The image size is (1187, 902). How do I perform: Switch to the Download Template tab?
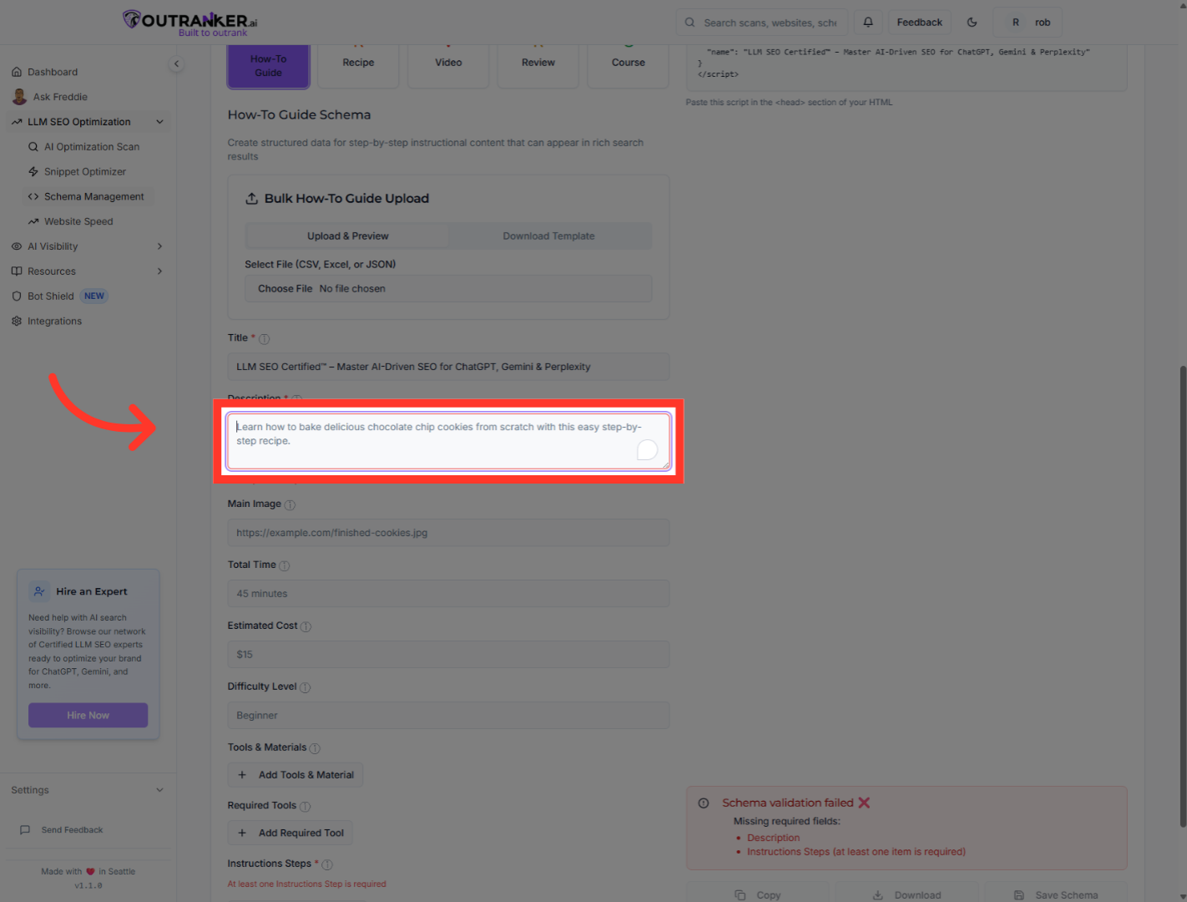pos(549,236)
